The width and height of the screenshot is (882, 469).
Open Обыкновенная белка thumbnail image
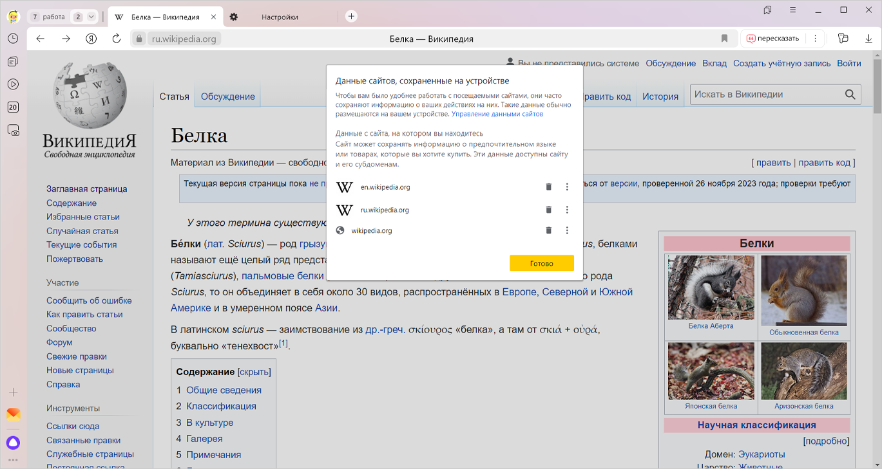pos(804,291)
